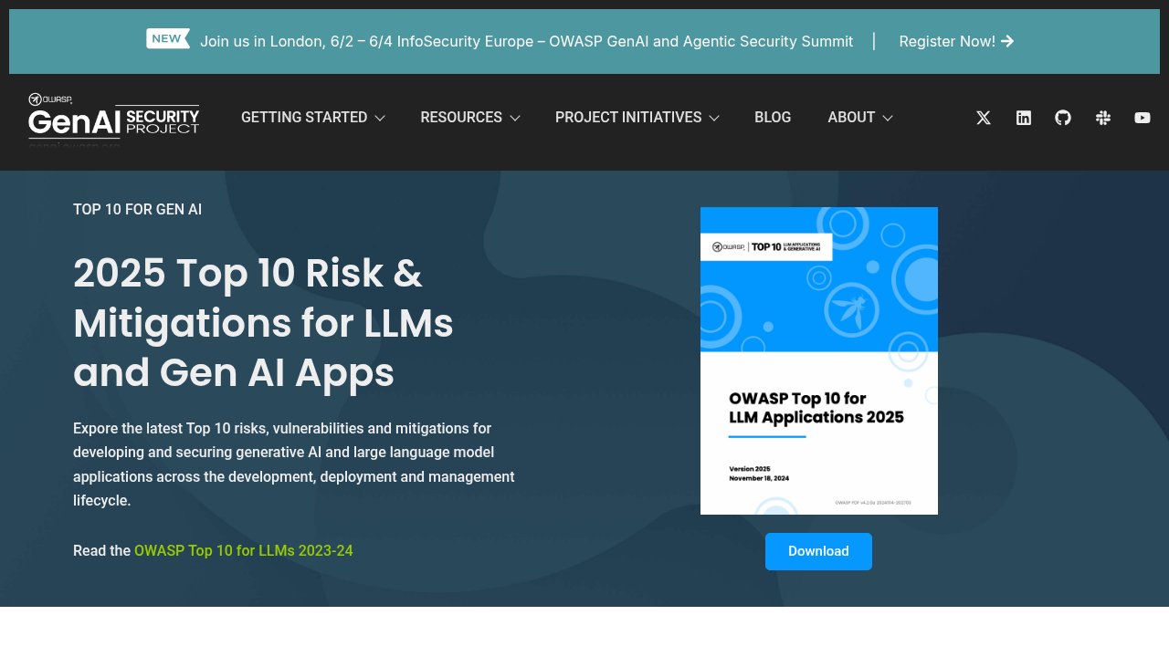Click the arrow beside Register Now
Image resolution: width=1169 pixels, height=657 pixels.
coord(1007,41)
